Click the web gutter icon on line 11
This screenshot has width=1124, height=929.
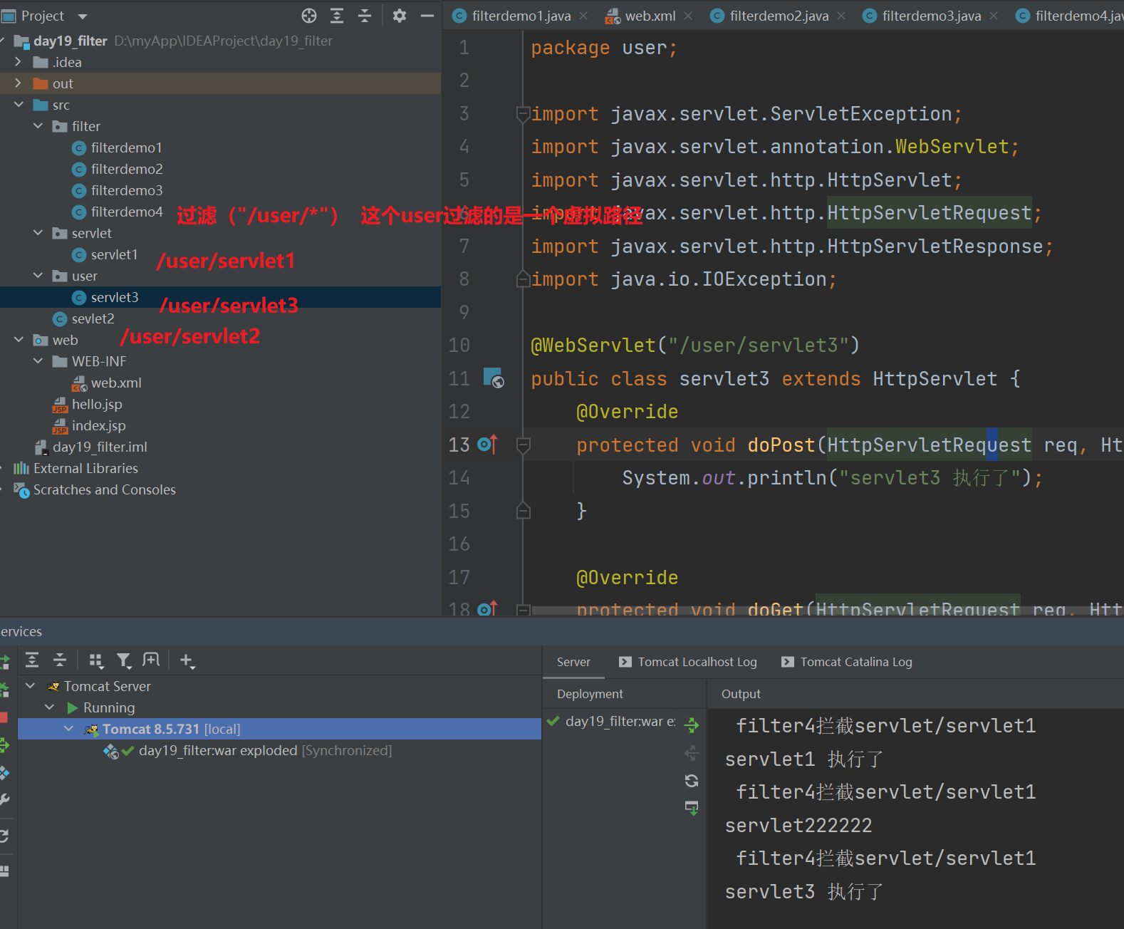point(494,378)
